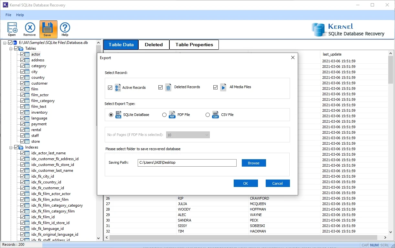Click the Saving Path text field
Image resolution: width=395 pixels, height=248 pixels.
187,163
